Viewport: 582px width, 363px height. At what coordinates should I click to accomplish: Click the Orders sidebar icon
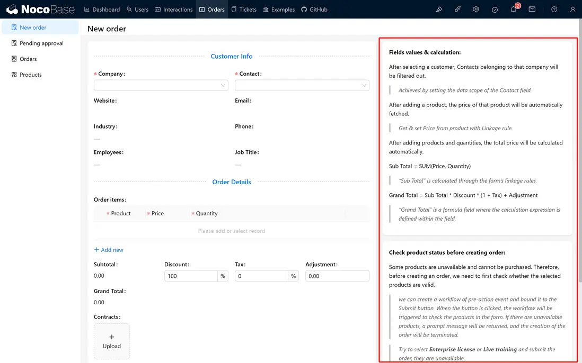click(14, 59)
